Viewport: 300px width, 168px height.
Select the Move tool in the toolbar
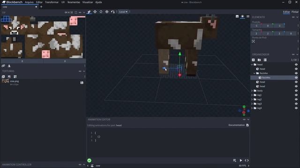point(89,12)
